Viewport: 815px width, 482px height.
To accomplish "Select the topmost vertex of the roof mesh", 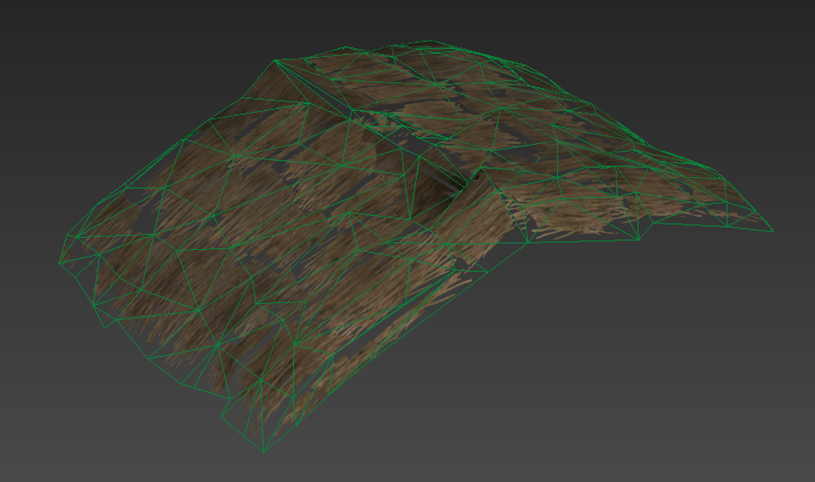I will click(430, 41).
